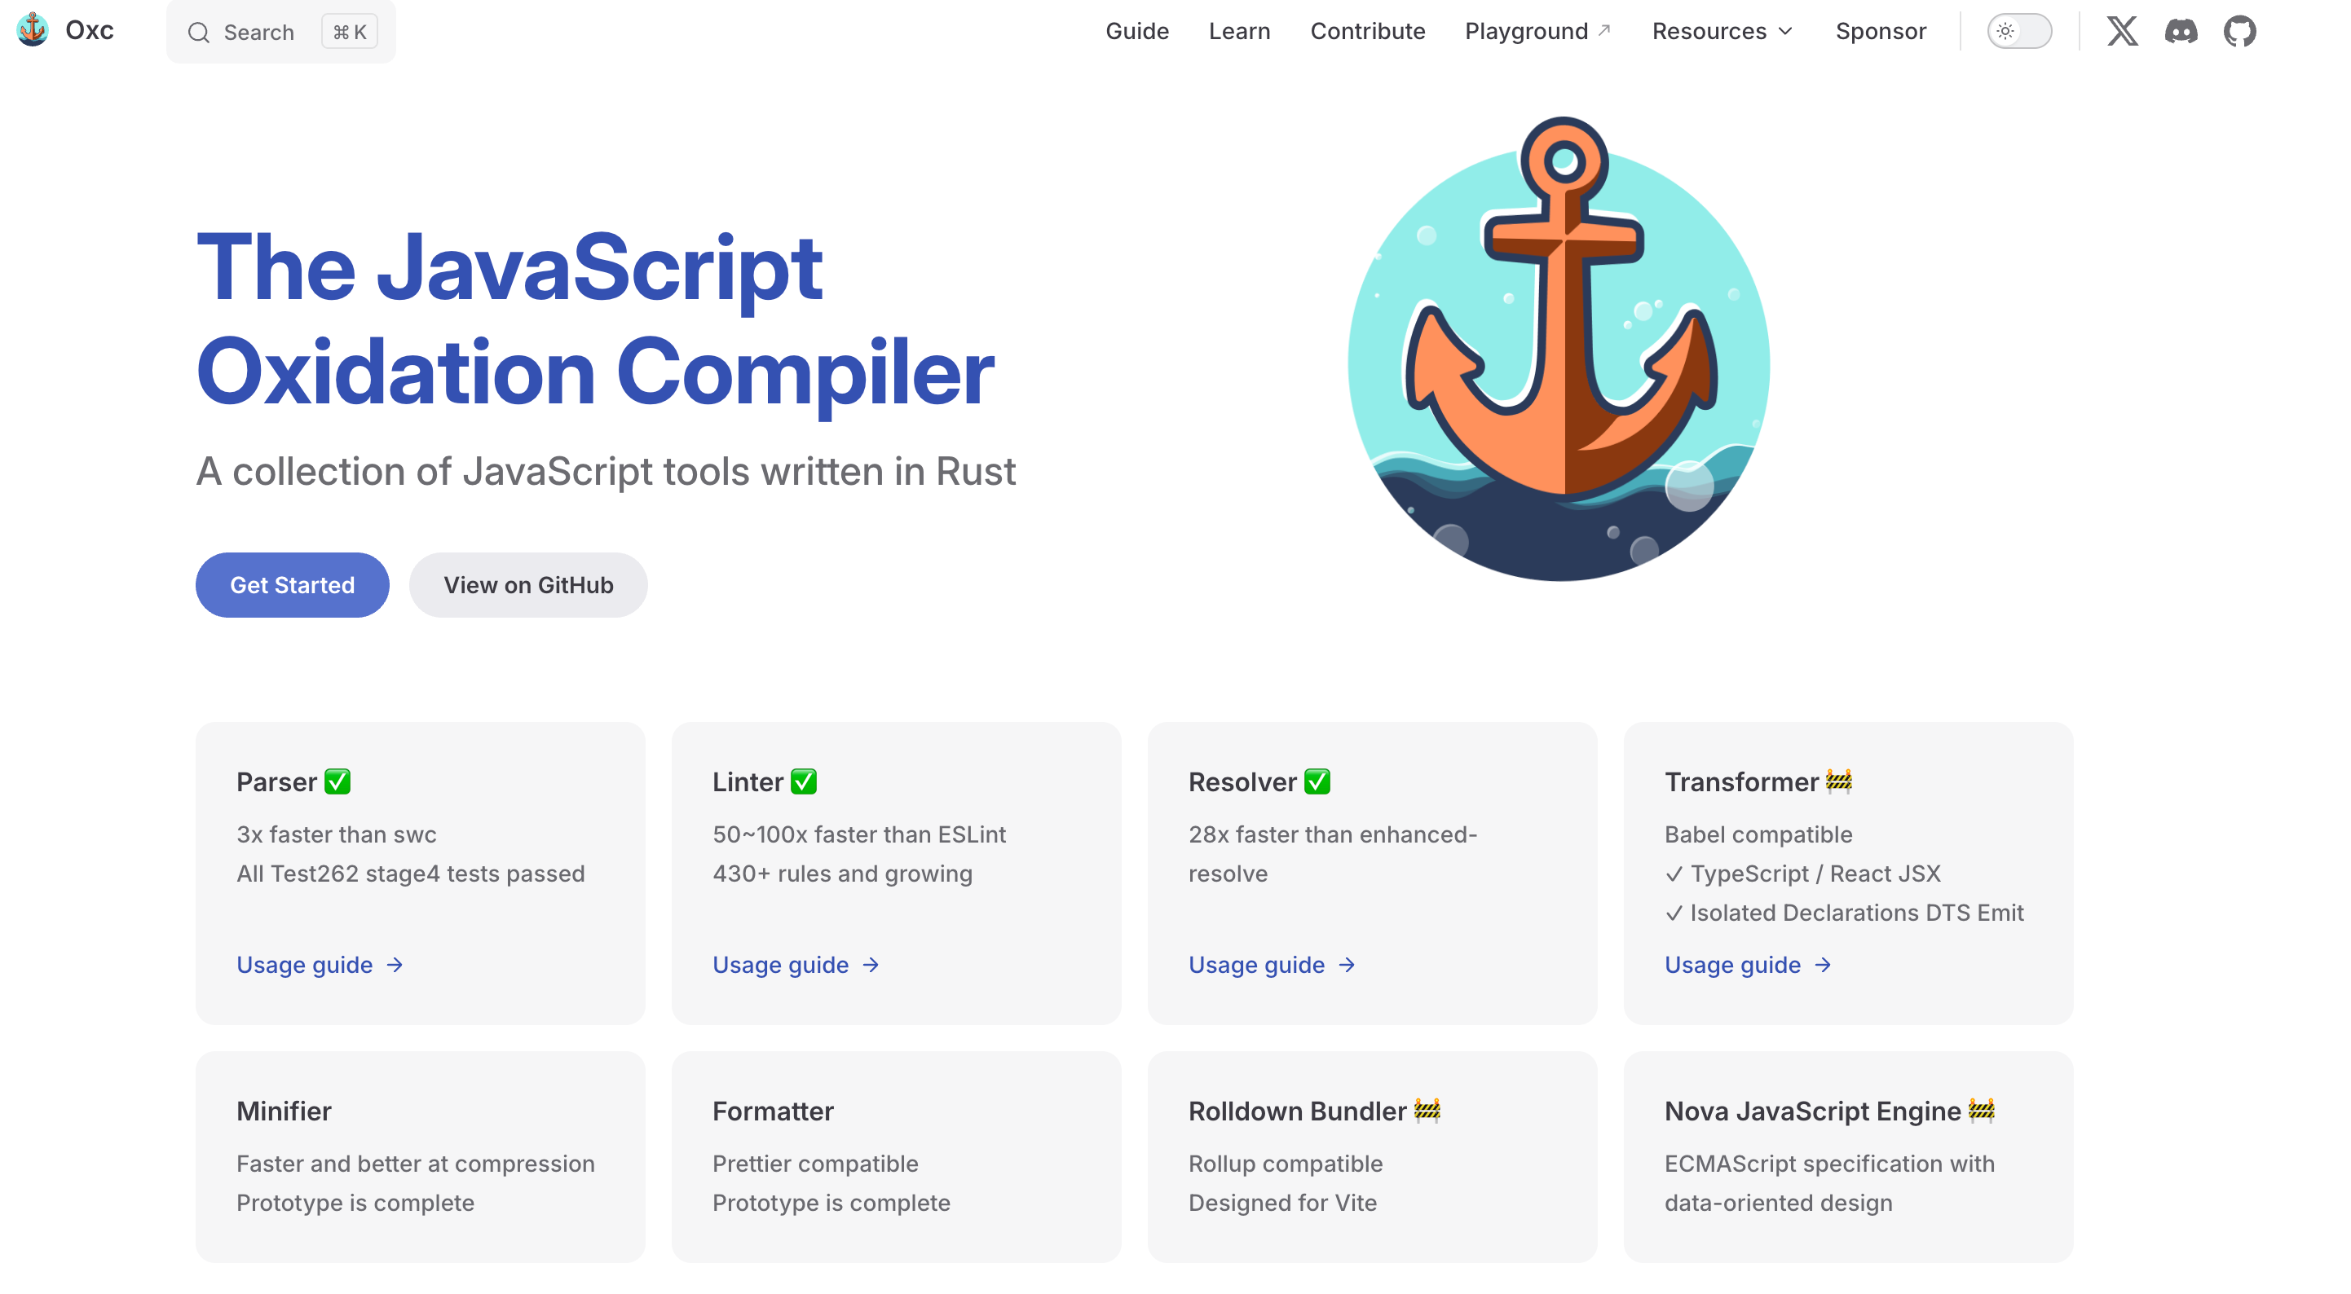
Task: Click the arrow next to Parser usage guide
Action: pos(395,965)
